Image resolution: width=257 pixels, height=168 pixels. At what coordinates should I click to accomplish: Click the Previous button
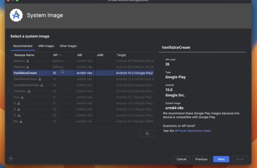(x=201, y=159)
